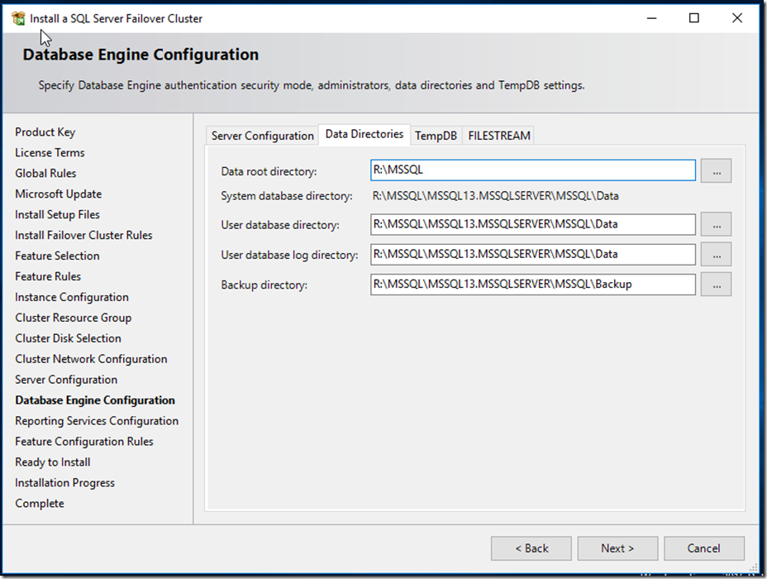Maximize the installer window
This screenshot has height=579, width=767.
pyautogui.click(x=693, y=18)
